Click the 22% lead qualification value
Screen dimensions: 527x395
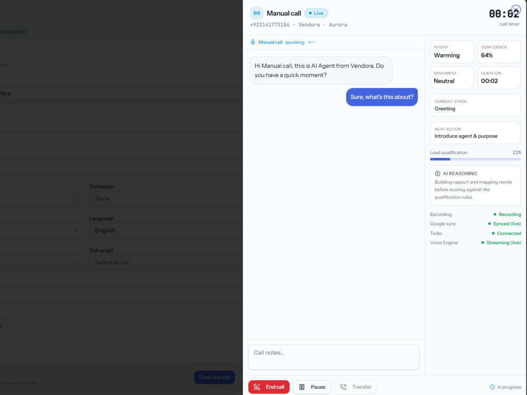pos(517,153)
